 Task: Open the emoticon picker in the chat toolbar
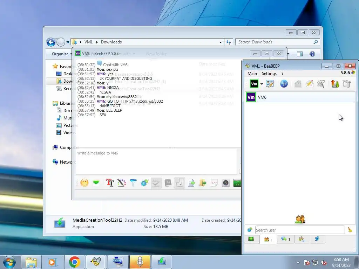[x=84, y=183]
